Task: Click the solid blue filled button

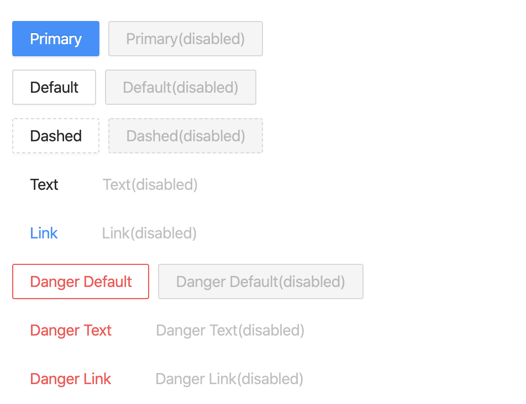Action: 56,39
